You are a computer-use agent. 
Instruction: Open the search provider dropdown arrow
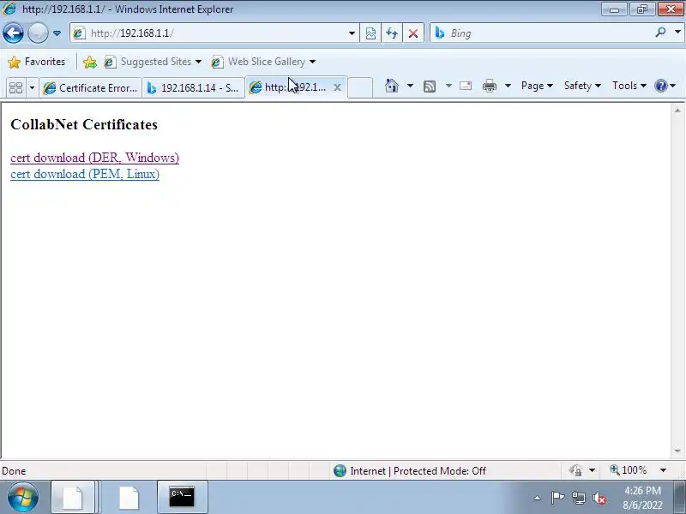(x=677, y=32)
